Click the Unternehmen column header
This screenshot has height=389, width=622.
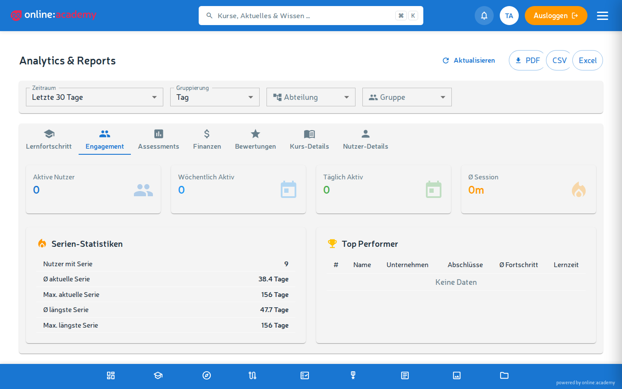pos(407,265)
